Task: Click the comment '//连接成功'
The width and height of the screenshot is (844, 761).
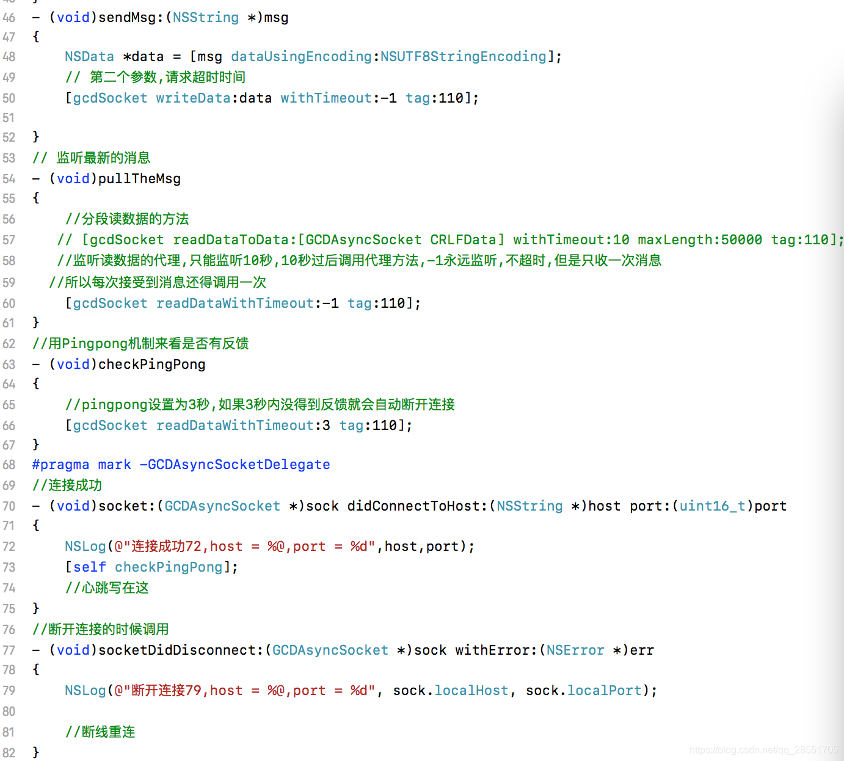Action: 67,486
